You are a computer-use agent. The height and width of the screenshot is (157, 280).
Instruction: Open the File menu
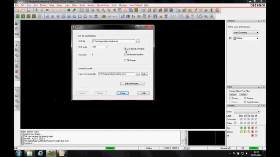click(x=17, y=5)
